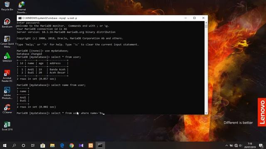Viewport: 266px width, 149px height.
Task: Open the battery tray icon
Action: tap(231, 145)
